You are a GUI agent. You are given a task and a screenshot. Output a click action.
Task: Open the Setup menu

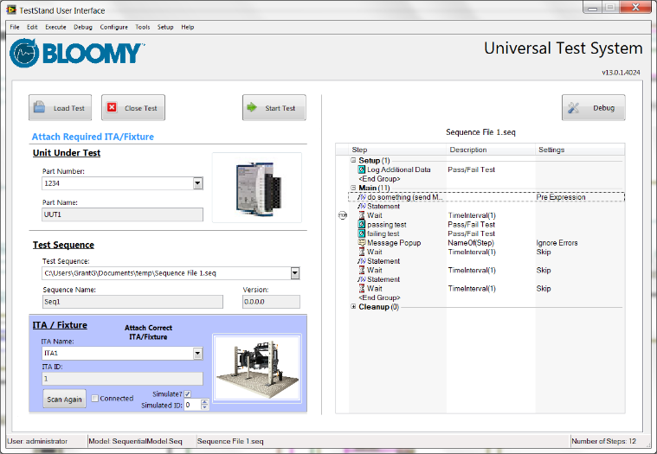tap(165, 27)
